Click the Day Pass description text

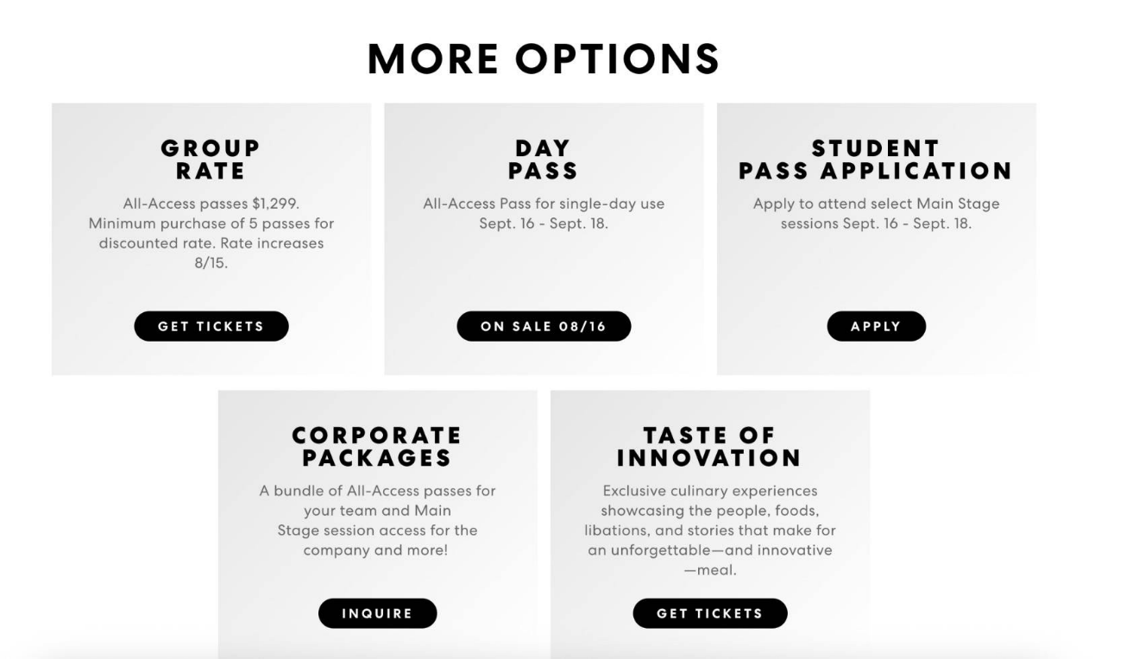[x=544, y=214]
